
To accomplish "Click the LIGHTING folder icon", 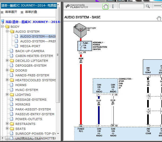I will (x=12, y=94).
